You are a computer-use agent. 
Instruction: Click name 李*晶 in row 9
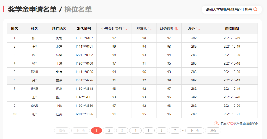(34, 106)
